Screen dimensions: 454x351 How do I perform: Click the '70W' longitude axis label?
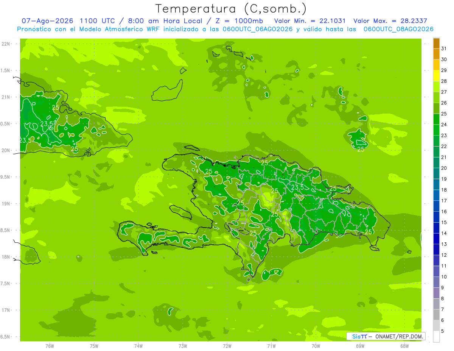pos(316,346)
